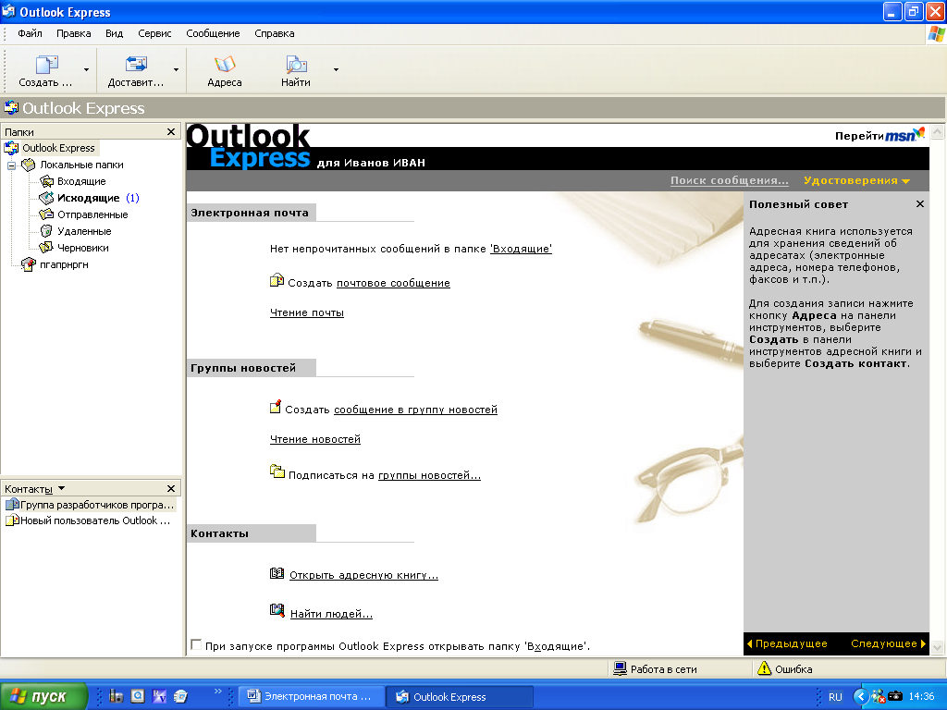Image resolution: width=947 pixels, height=710 pixels.
Task: Open dropdown arrow next to Доставить
Action: (x=176, y=69)
